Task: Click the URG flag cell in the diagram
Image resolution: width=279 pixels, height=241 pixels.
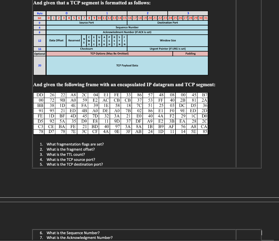Action: point(99,41)
